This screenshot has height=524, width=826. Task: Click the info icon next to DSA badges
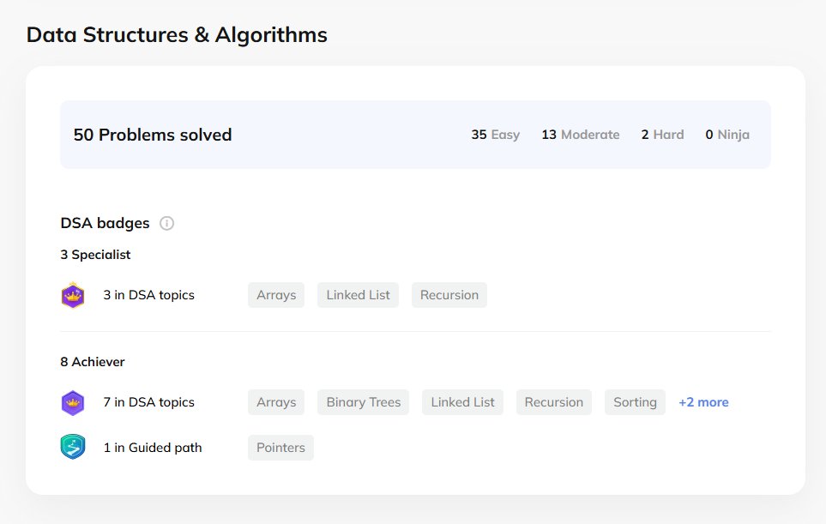pyautogui.click(x=166, y=223)
